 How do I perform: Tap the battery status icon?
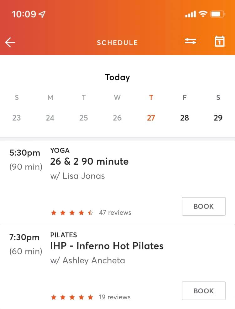[218, 14]
